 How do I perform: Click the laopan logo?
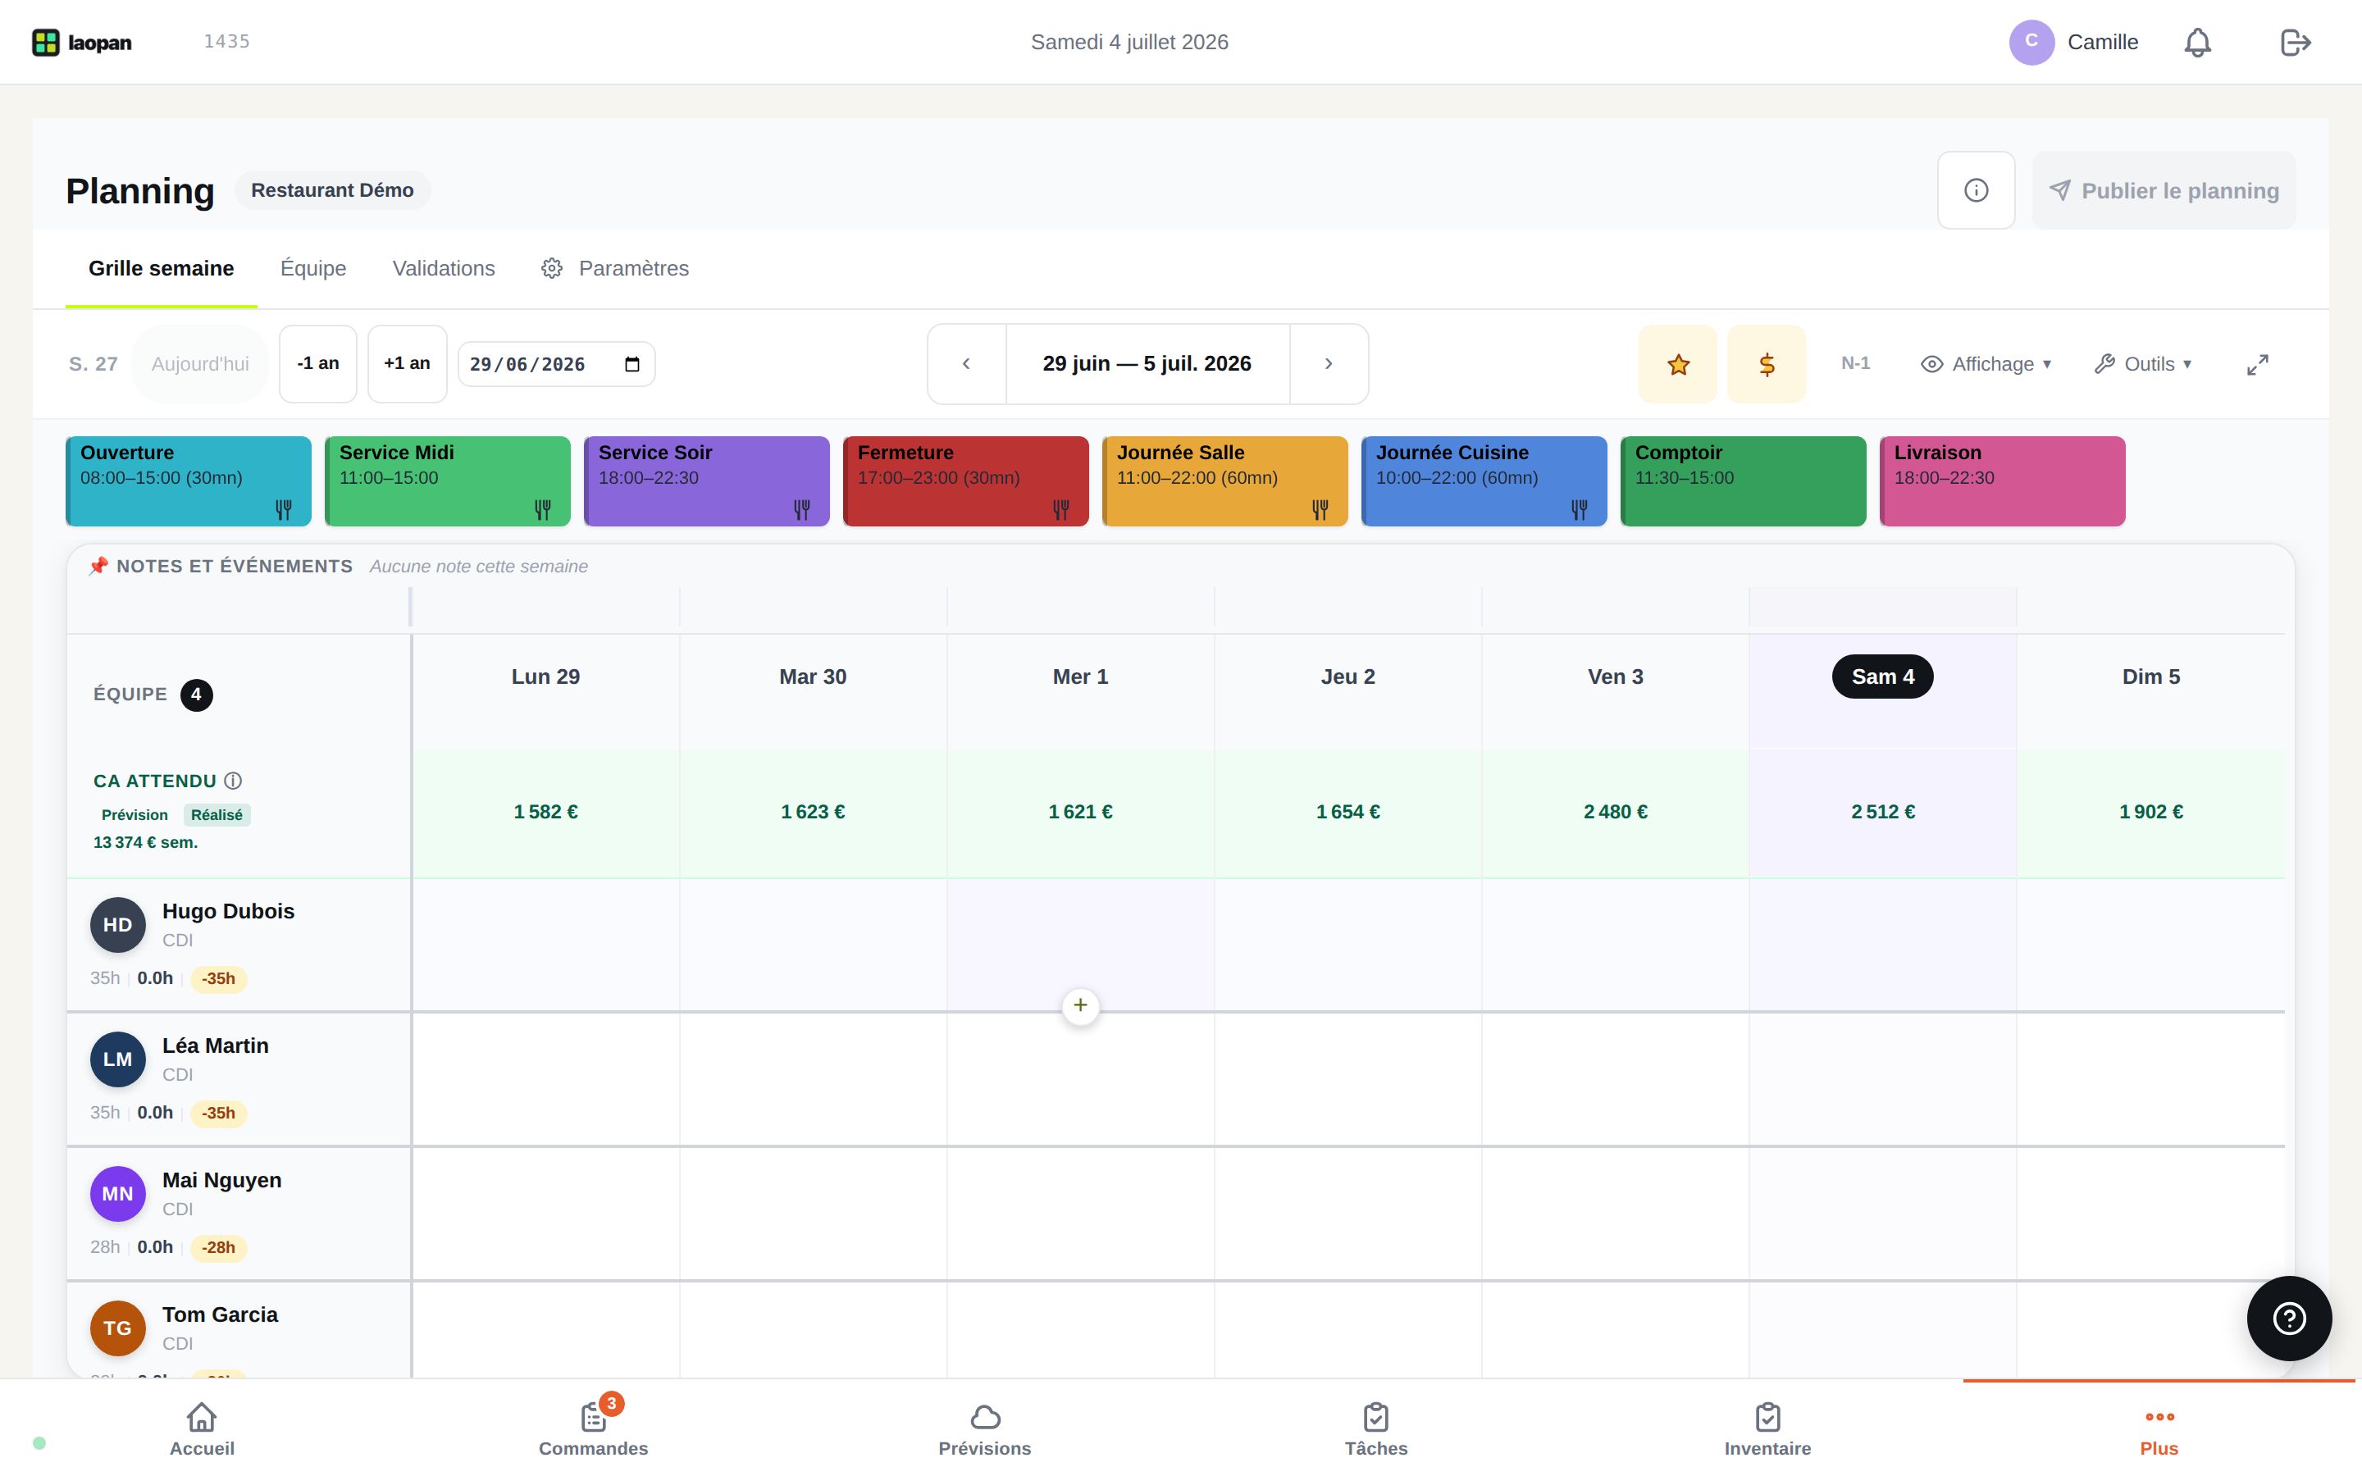82,42
